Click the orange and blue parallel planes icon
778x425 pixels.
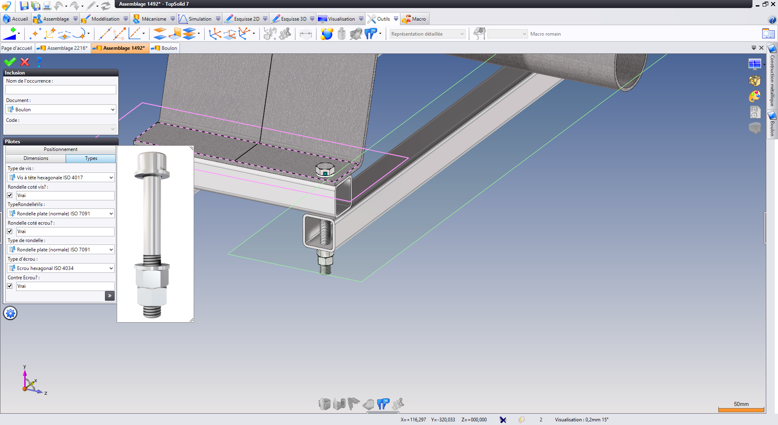pos(160,34)
